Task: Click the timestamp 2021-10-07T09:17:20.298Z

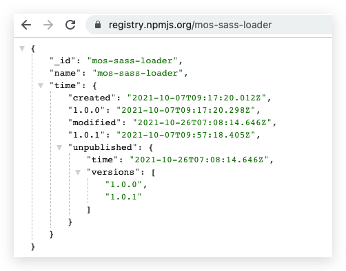Action: pyautogui.click(x=186, y=110)
